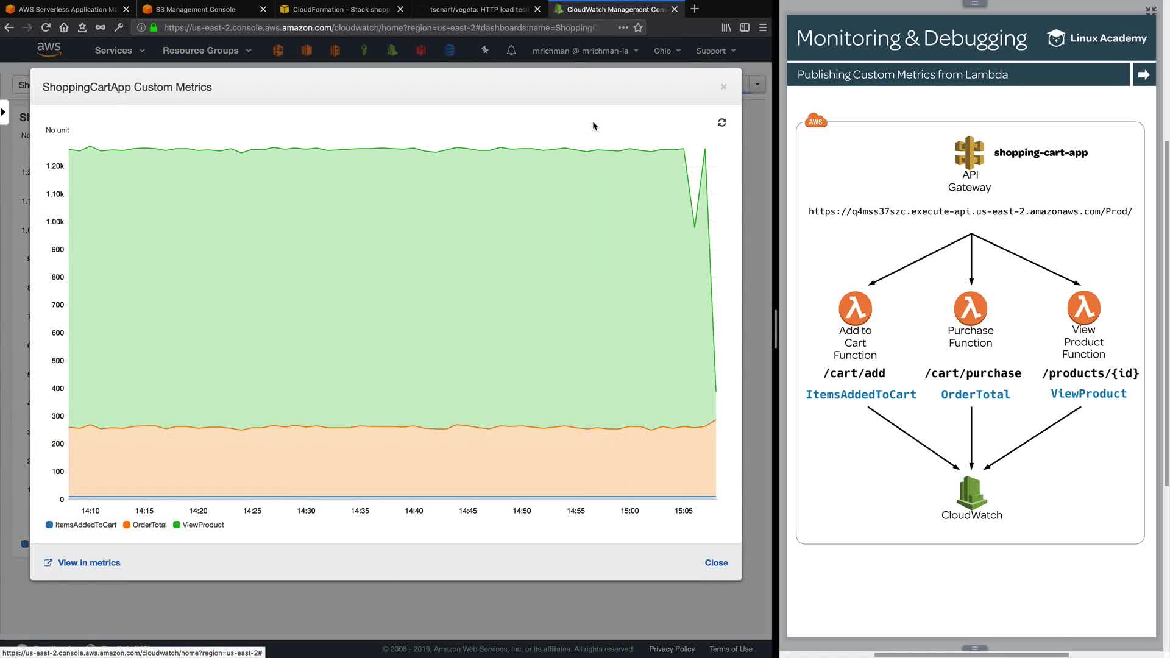Image resolution: width=1170 pixels, height=658 pixels.
Task: Bookmark this page with the star icon
Action: click(638, 27)
